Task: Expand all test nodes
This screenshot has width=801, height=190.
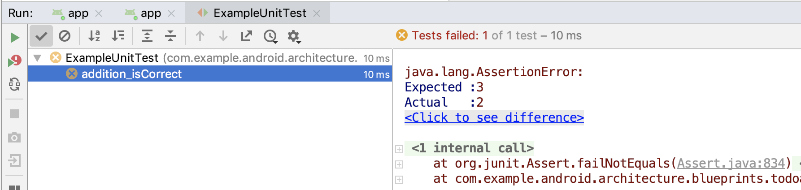Action: coord(147,36)
